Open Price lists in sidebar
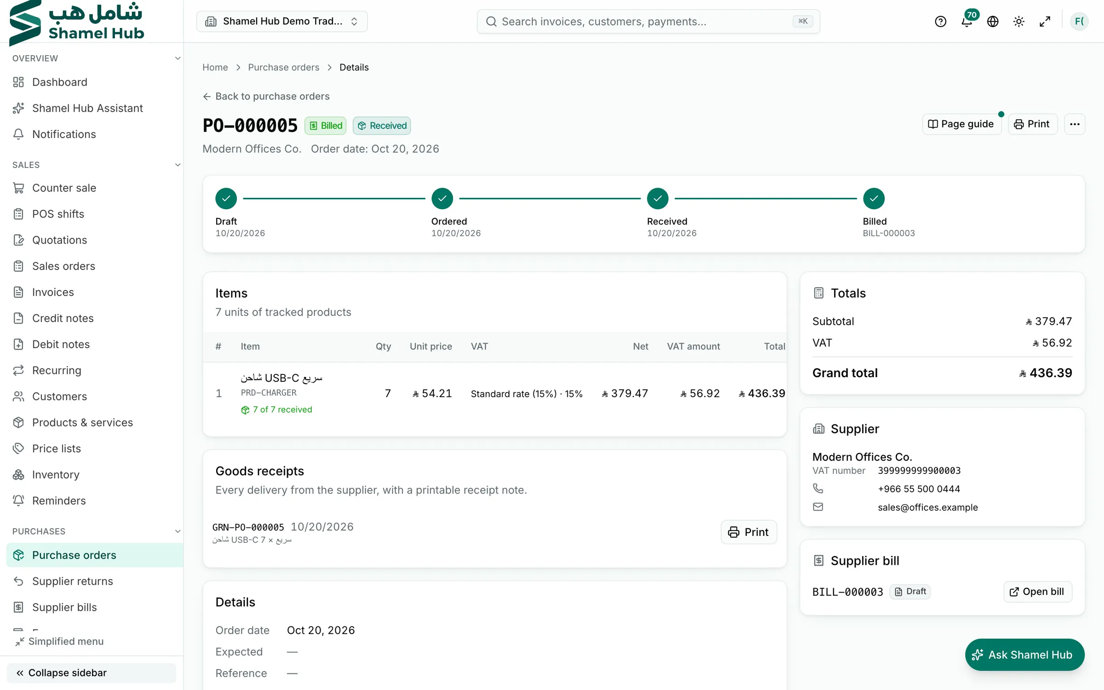The image size is (1104, 690). pos(95,448)
